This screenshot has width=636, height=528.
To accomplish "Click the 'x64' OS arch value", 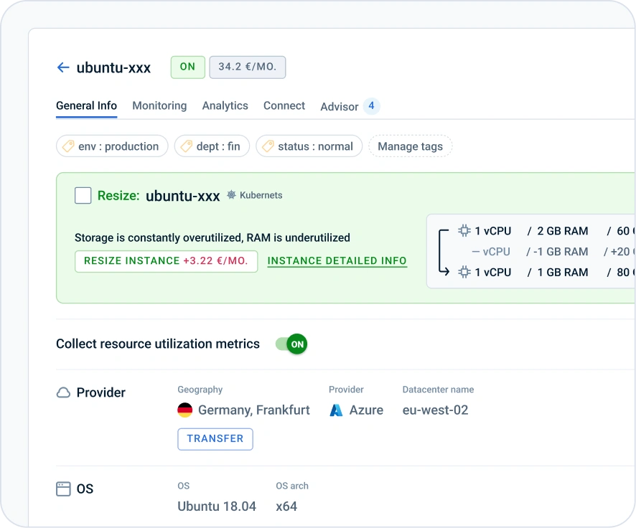I will (286, 506).
